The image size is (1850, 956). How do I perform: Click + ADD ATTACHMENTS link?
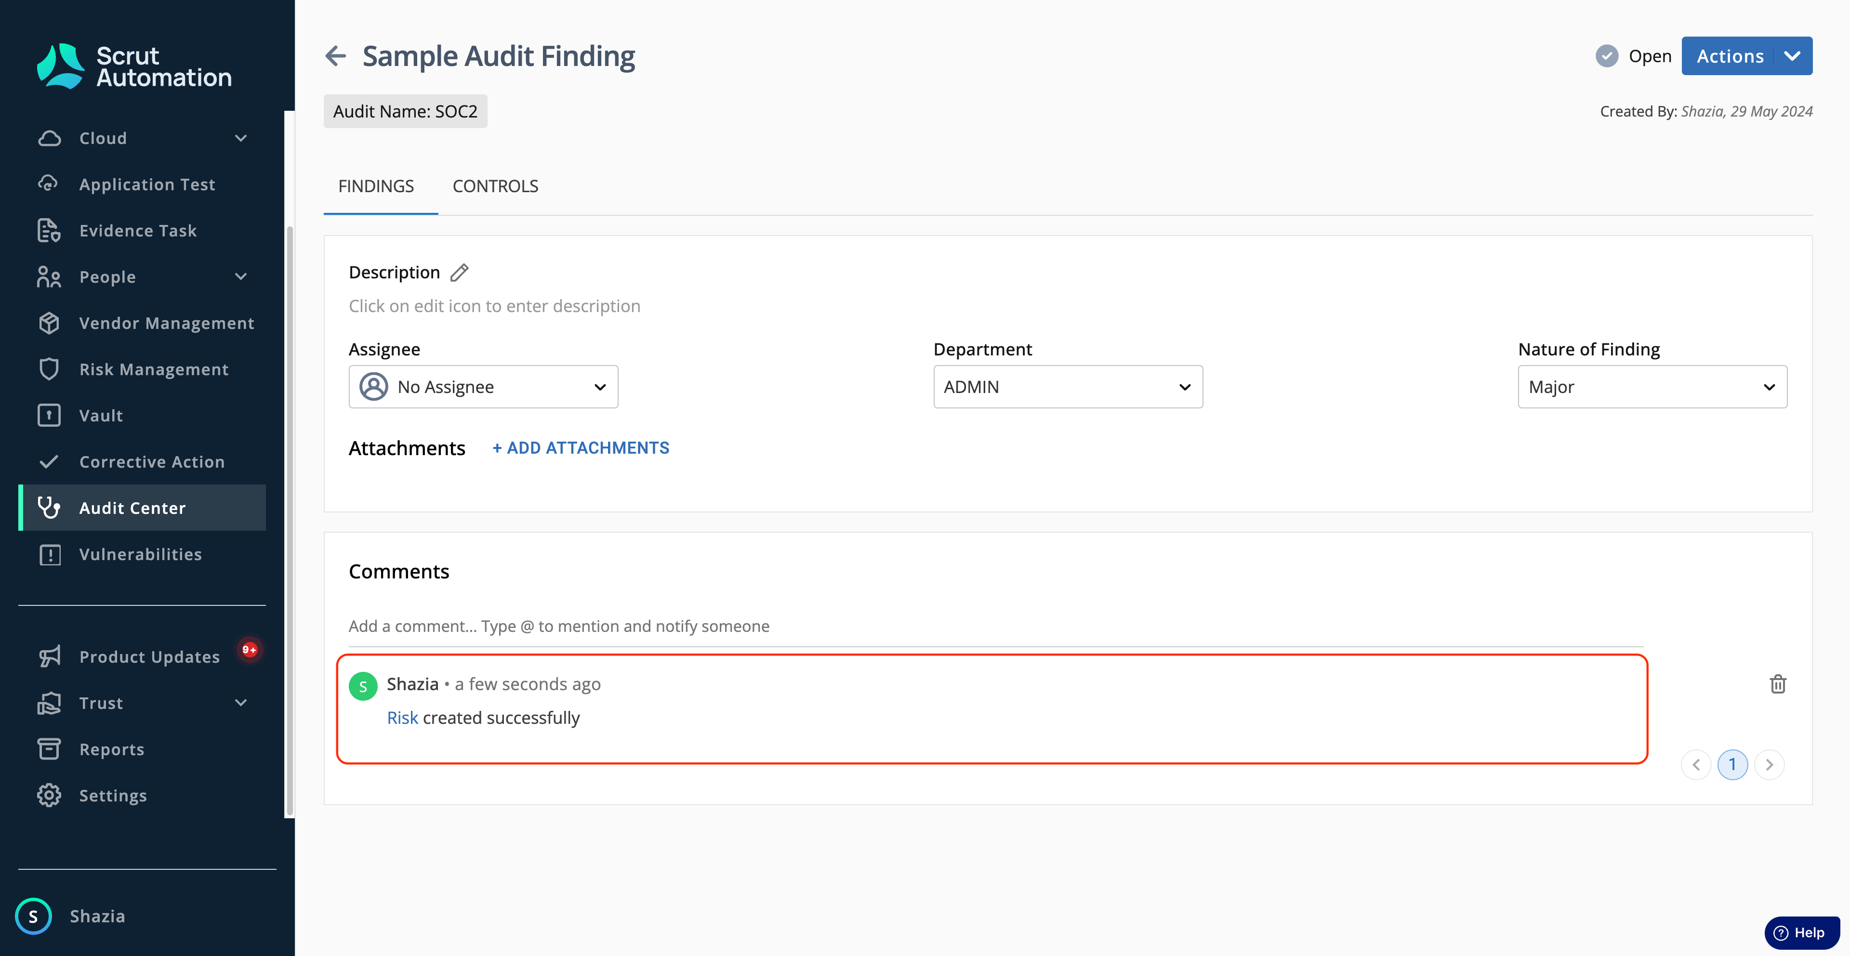click(x=580, y=448)
